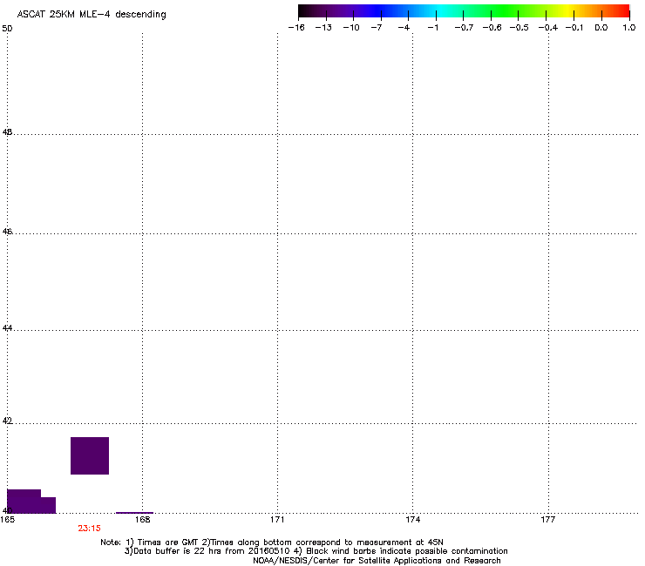The image size is (645, 566).
Task: Click the -16 colorbar label
Action: [x=296, y=28]
